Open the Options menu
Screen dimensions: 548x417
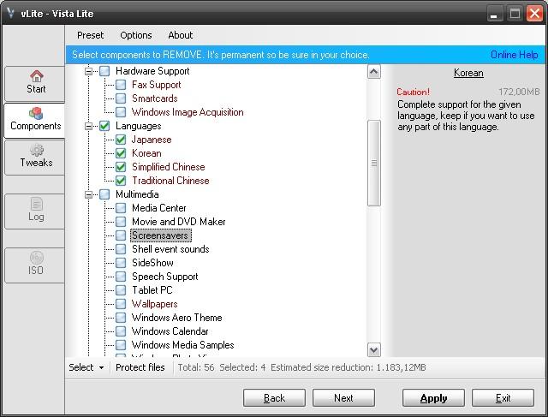point(136,35)
